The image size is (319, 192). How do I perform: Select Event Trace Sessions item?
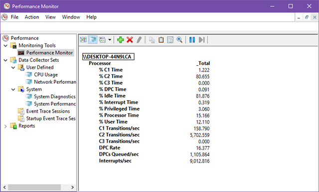[48, 111]
